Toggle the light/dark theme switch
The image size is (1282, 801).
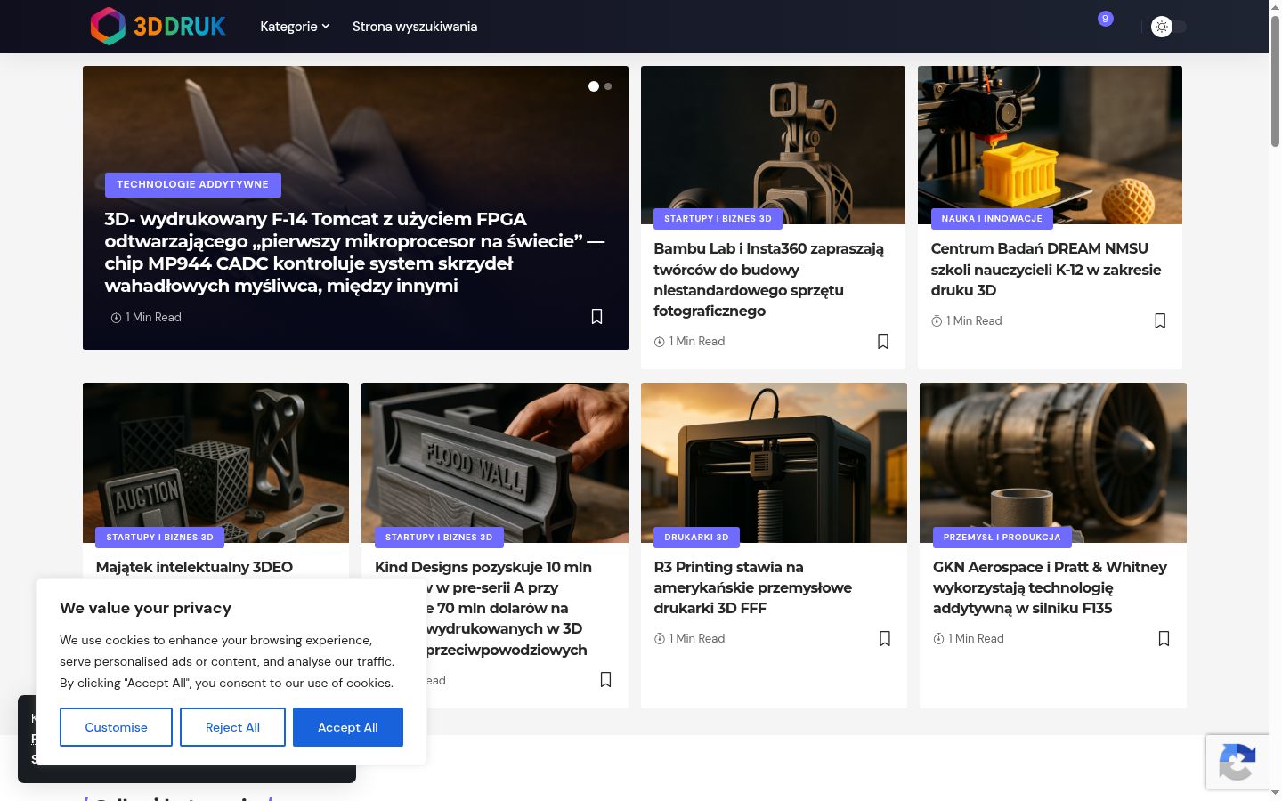coord(1168,27)
